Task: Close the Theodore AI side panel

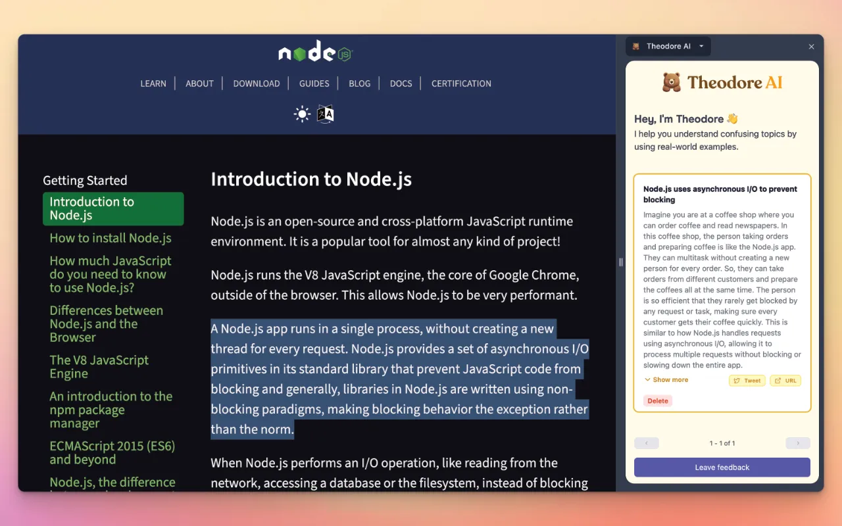Action: pos(811,47)
